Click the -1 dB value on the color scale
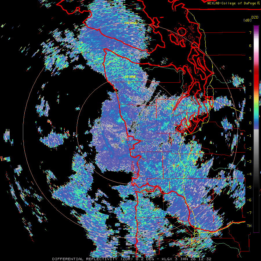Screen dimensions: 261x261 click(x=249, y=136)
